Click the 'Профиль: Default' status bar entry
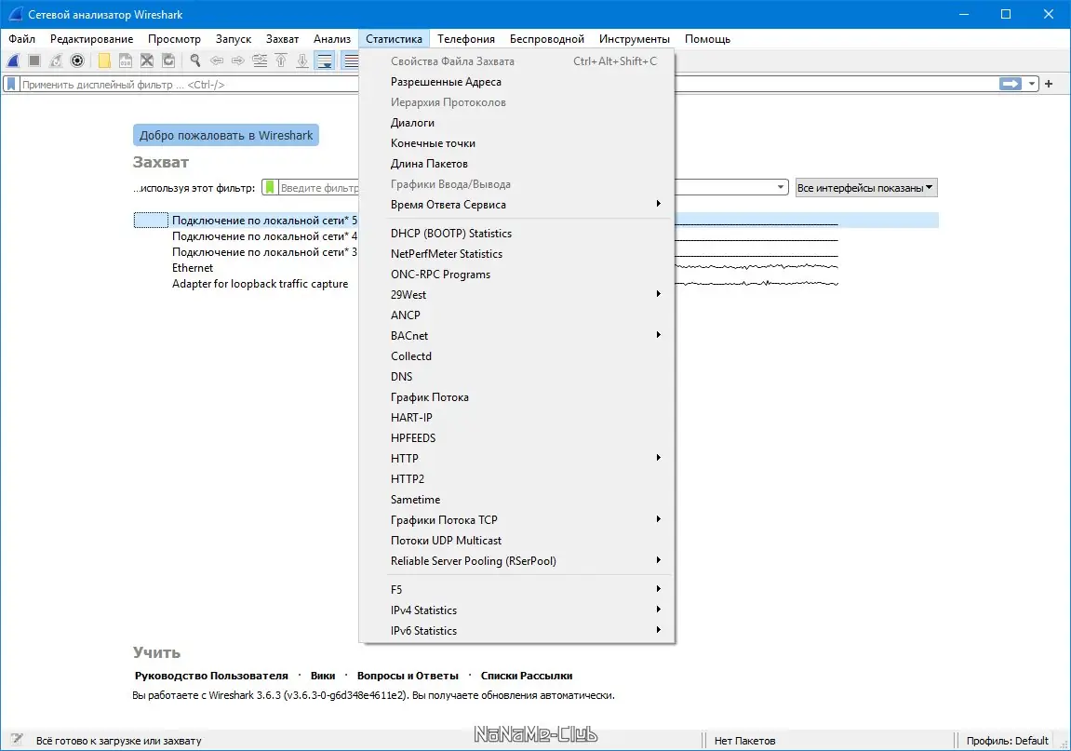 pyautogui.click(x=1007, y=740)
